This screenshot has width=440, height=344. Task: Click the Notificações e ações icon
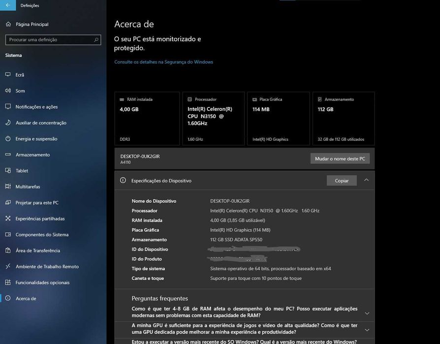coord(8,107)
